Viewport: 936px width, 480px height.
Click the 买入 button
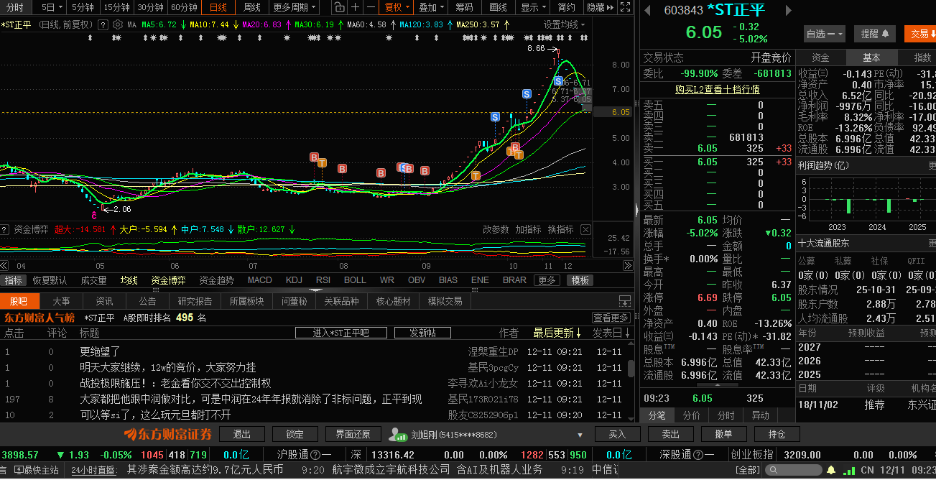[617, 434]
